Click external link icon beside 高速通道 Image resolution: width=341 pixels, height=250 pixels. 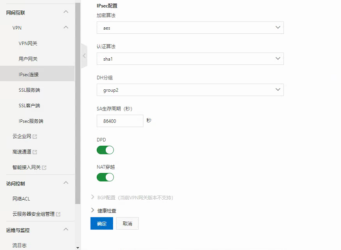coord(35,152)
